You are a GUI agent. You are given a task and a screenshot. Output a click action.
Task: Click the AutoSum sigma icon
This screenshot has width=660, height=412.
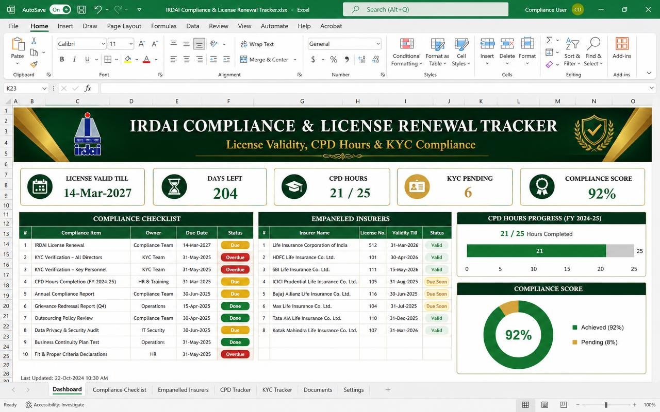(549, 40)
